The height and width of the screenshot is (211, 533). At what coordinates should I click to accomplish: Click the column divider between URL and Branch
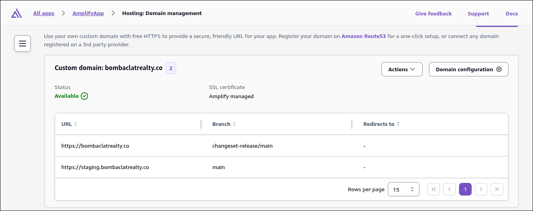pyautogui.click(x=201, y=124)
